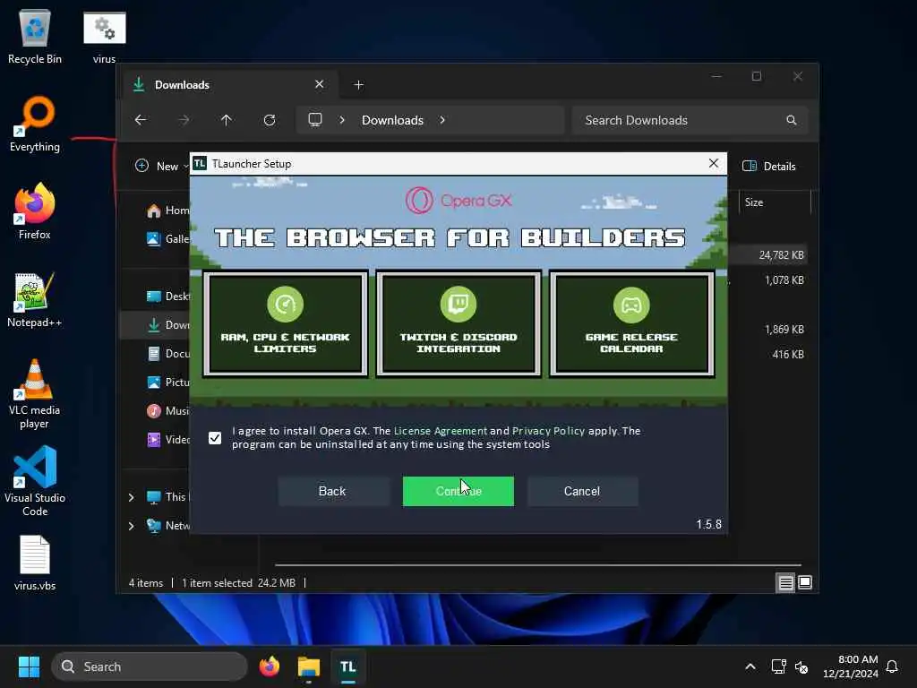Open Pictures in the Explorer sidebar
Screen dimensions: 917x688
(x=167, y=382)
